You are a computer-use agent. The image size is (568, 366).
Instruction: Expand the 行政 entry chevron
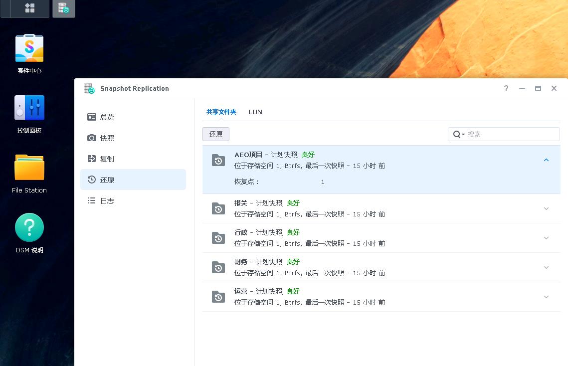[x=546, y=238]
